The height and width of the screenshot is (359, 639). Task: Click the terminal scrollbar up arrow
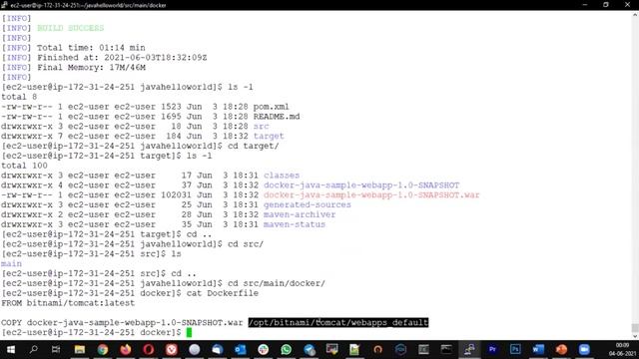pyautogui.click(x=635, y=15)
